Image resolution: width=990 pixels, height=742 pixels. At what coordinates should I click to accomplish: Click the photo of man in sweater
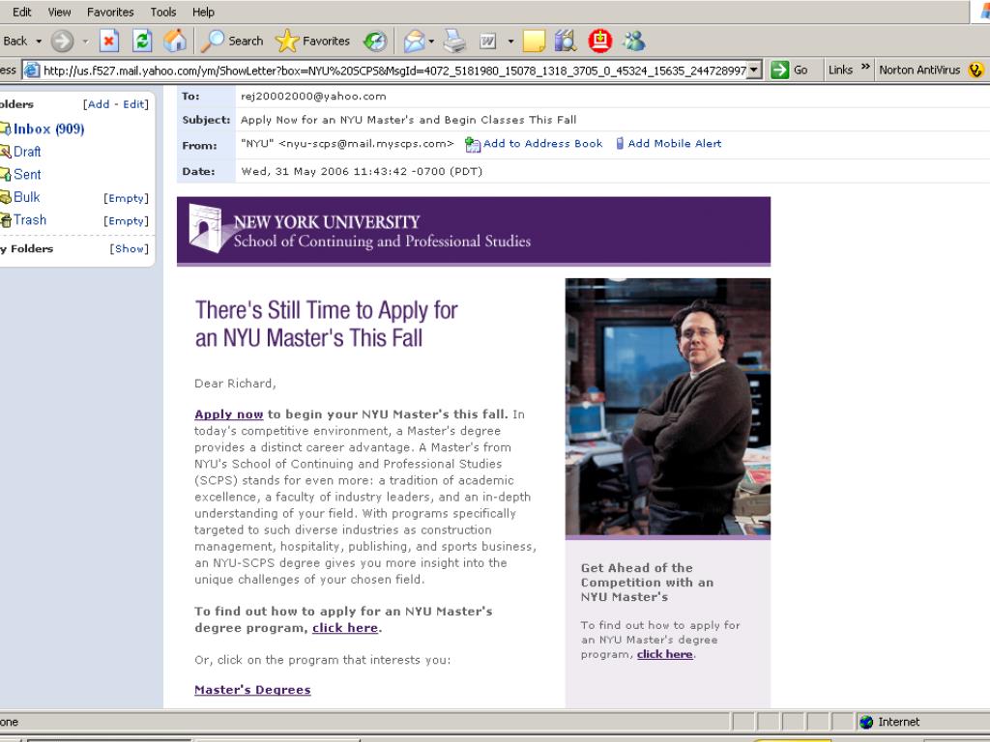pyautogui.click(x=668, y=407)
